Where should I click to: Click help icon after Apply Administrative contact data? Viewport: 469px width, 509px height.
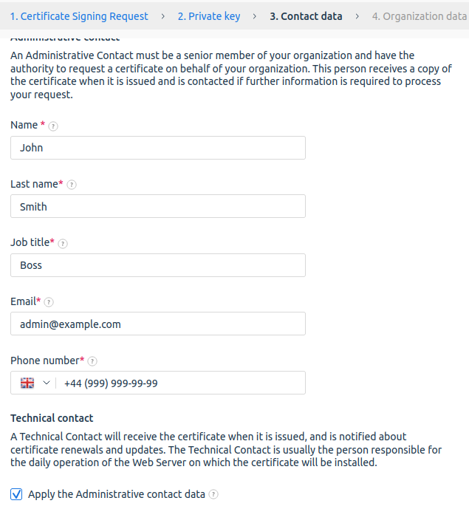213,494
